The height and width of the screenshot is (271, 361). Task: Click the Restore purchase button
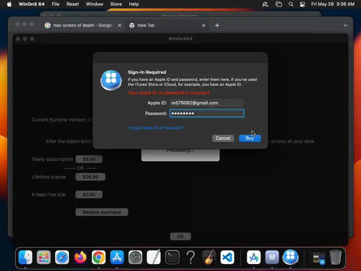(x=102, y=212)
